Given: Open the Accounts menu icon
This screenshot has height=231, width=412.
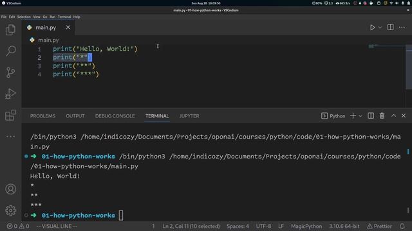Looking at the screenshot, I should [10, 189].
